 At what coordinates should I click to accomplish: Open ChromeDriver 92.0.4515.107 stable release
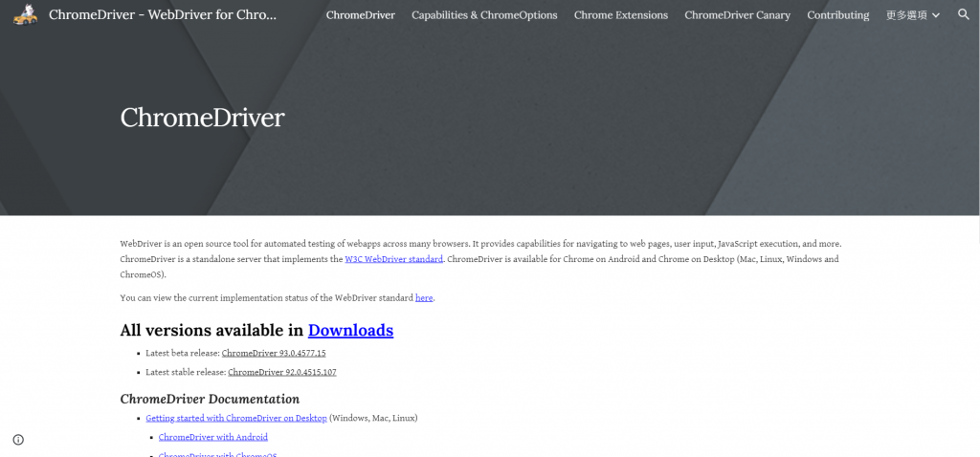pos(282,372)
